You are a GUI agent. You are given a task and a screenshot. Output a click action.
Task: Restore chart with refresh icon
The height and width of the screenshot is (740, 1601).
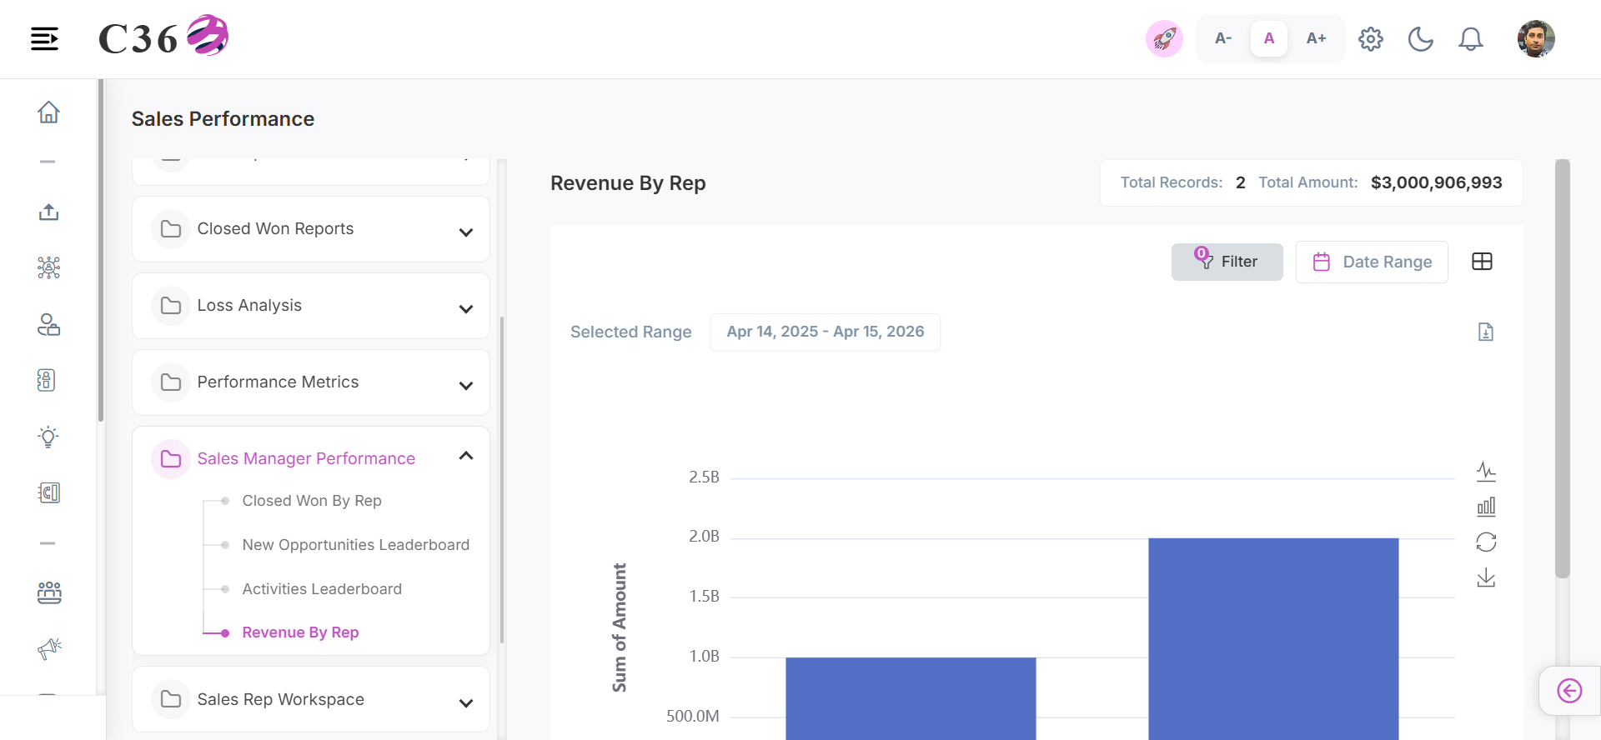pyautogui.click(x=1486, y=542)
